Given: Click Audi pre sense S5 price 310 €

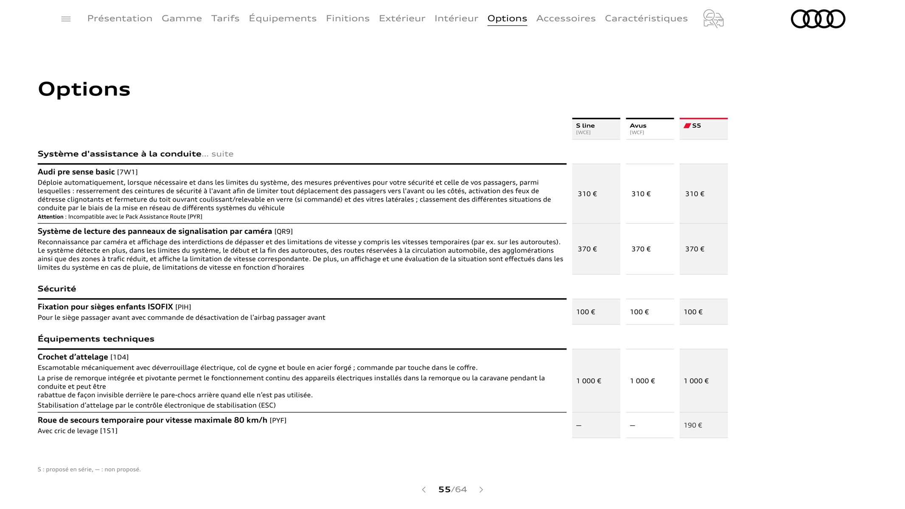Looking at the screenshot, I should (x=695, y=194).
